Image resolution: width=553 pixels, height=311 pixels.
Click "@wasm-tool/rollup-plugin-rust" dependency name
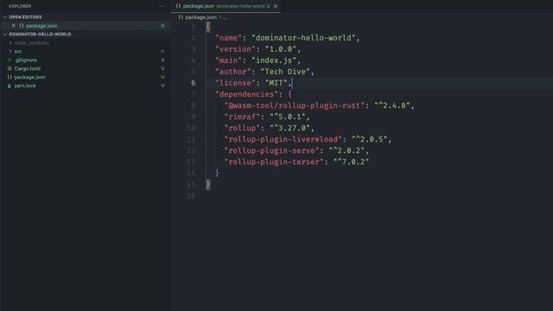click(294, 105)
